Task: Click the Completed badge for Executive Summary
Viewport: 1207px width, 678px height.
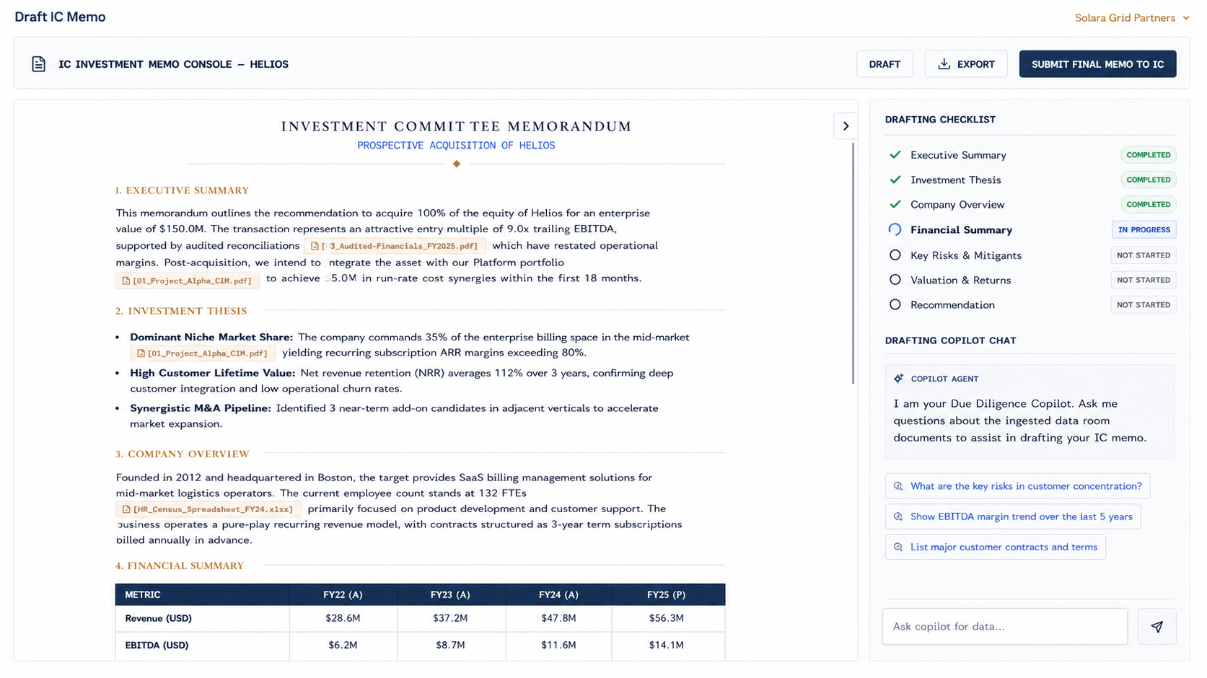Action: 1149,155
